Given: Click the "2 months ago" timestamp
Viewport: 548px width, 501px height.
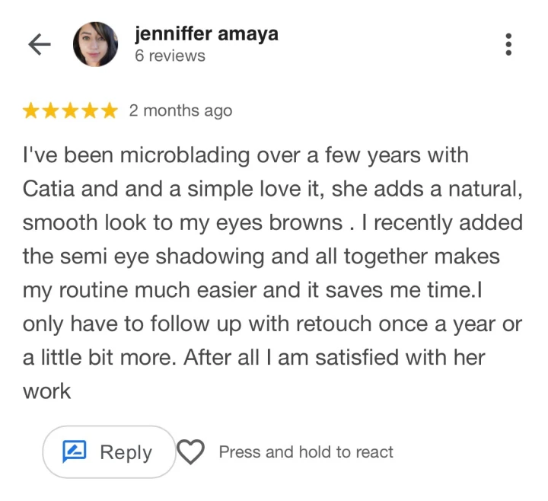Looking at the screenshot, I should click(180, 110).
